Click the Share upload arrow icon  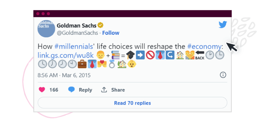(104, 90)
